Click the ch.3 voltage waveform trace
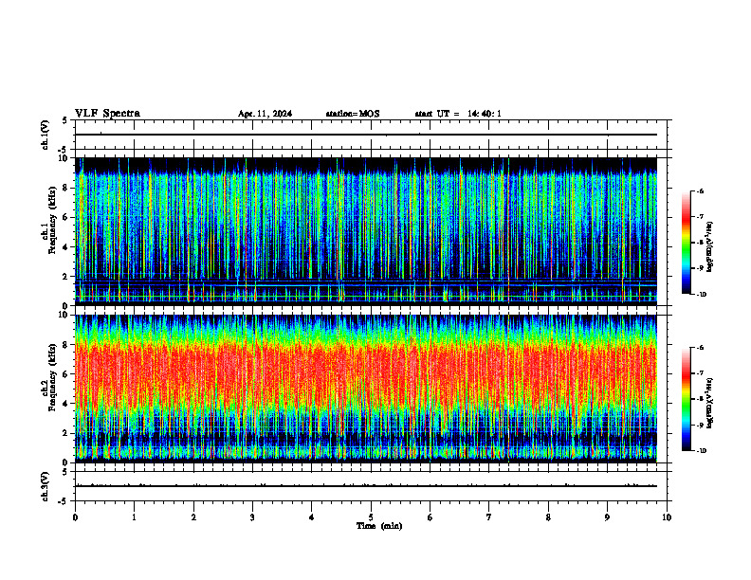Screen dimensions: 751x580 tap(366, 486)
